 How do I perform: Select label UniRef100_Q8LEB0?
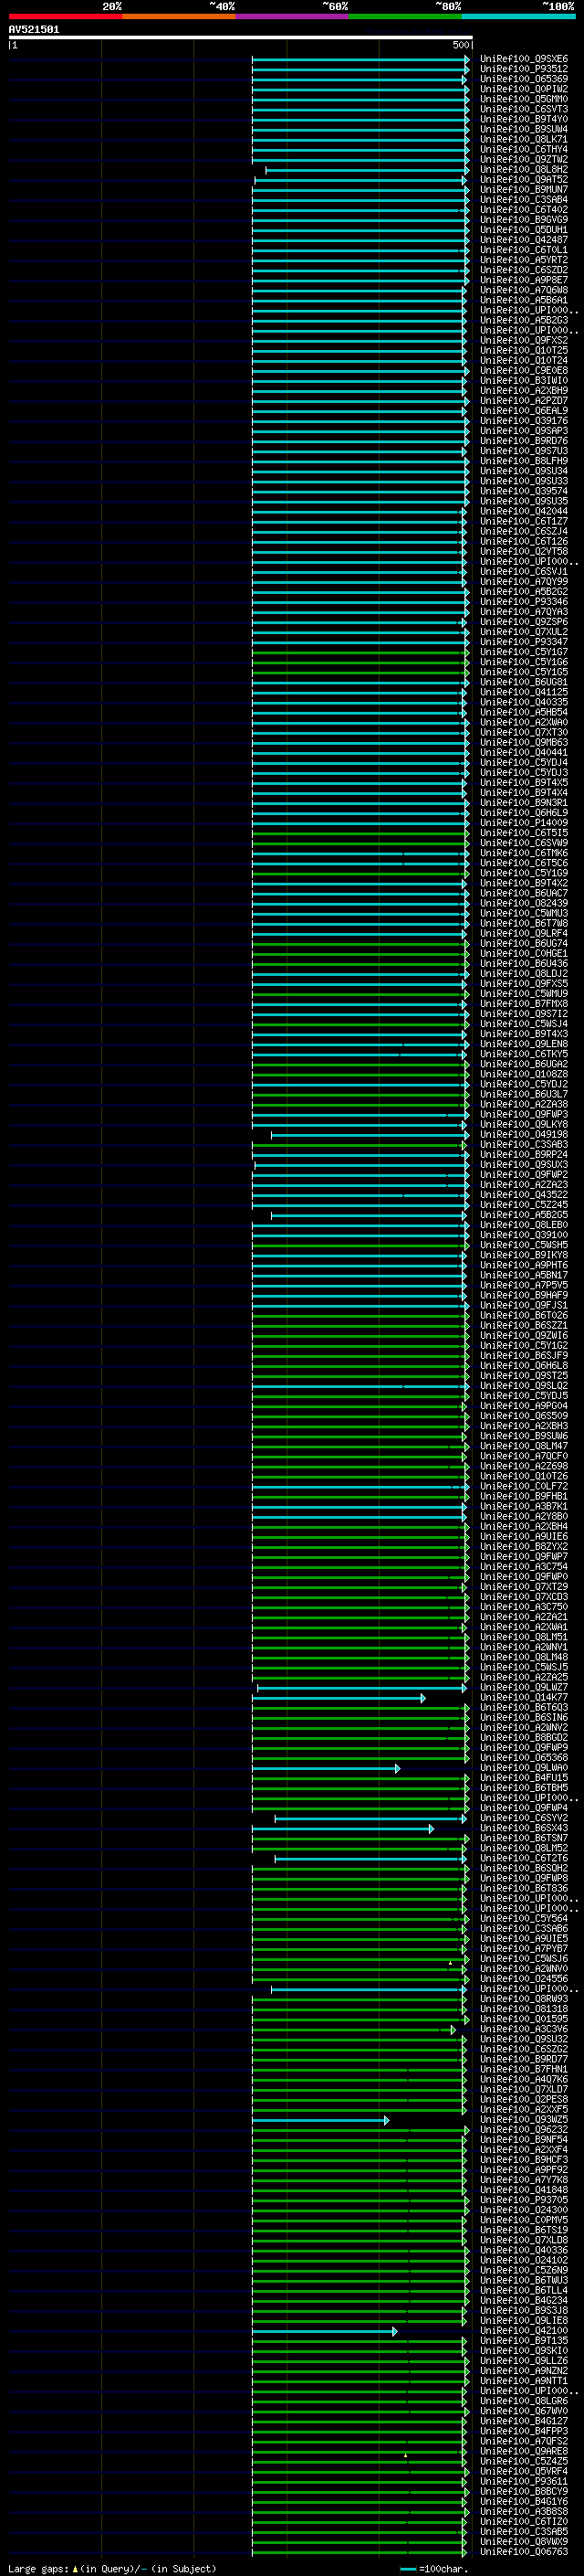524,1225
